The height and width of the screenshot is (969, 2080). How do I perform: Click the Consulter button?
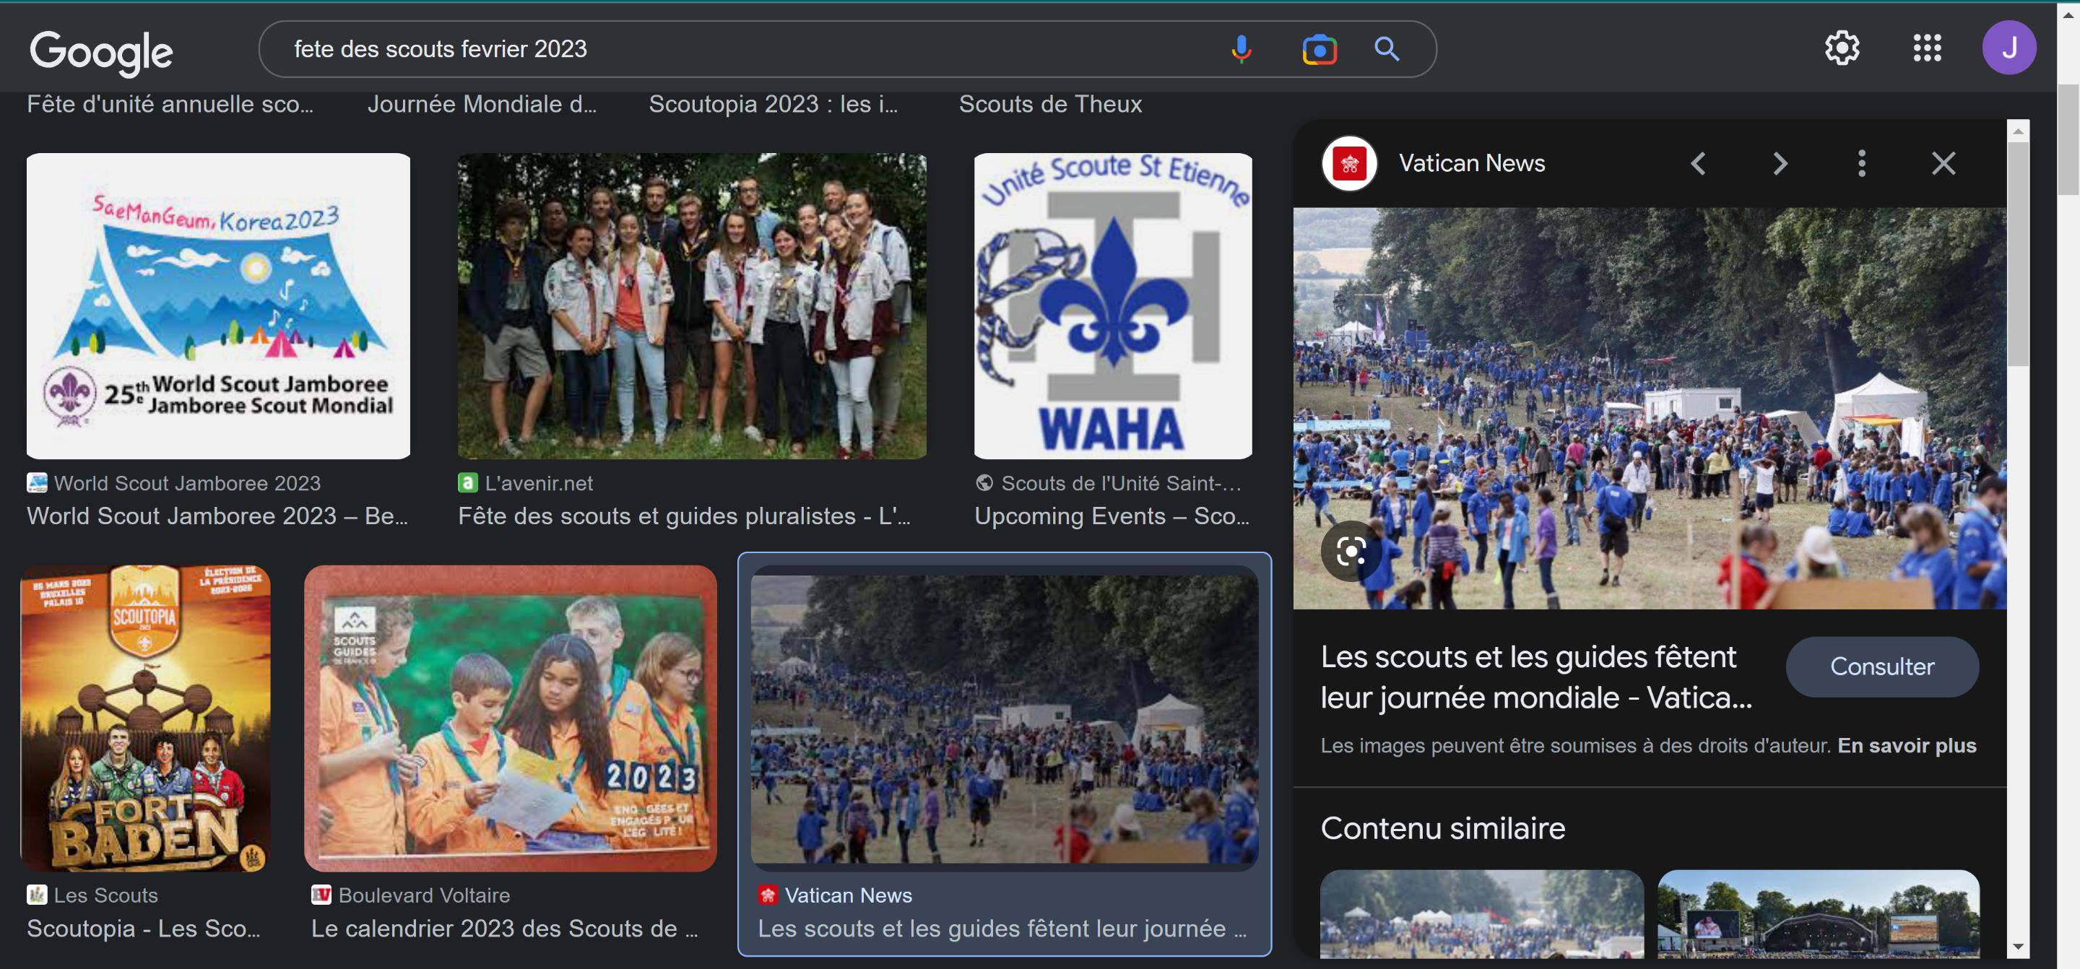click(x=1881, y=666)
